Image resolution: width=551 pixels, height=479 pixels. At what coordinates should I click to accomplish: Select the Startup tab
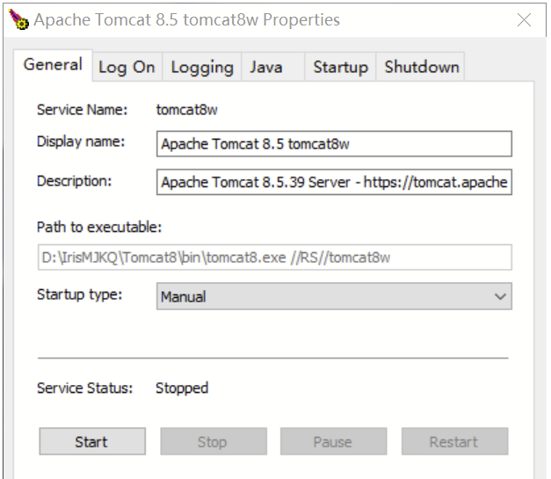(340, 67)
